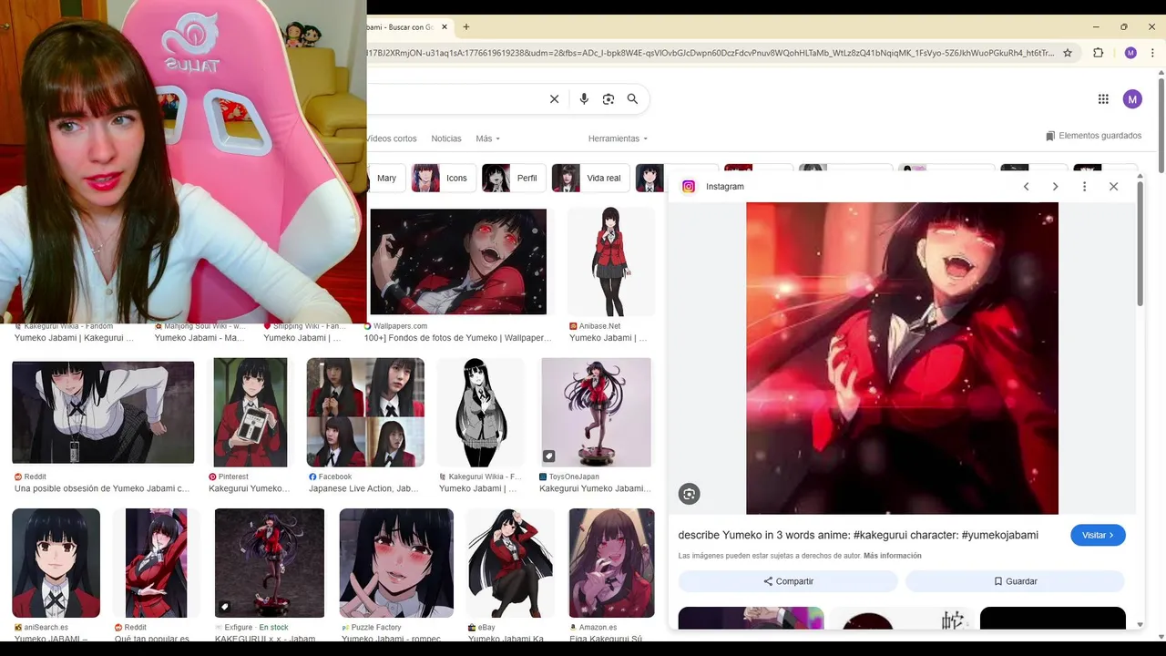Start voice search with the microphone
Screen dimensions: 1166x656
(x=584, y=99)
